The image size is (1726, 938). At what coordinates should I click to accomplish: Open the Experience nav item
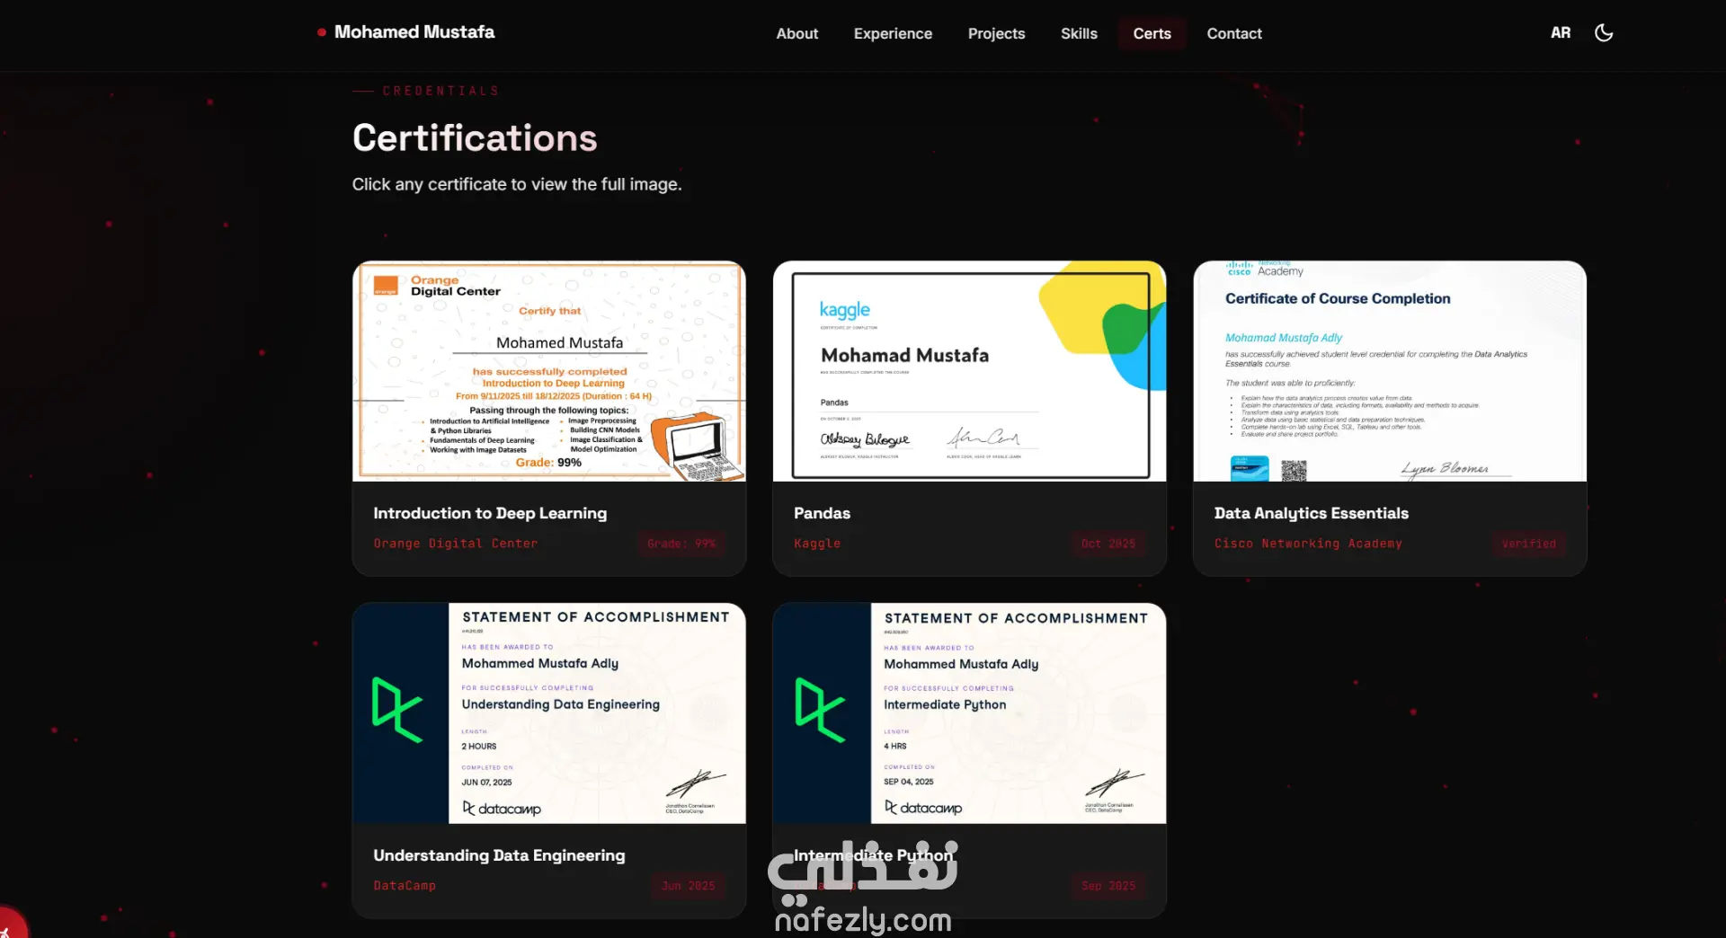tap(893, 33)
